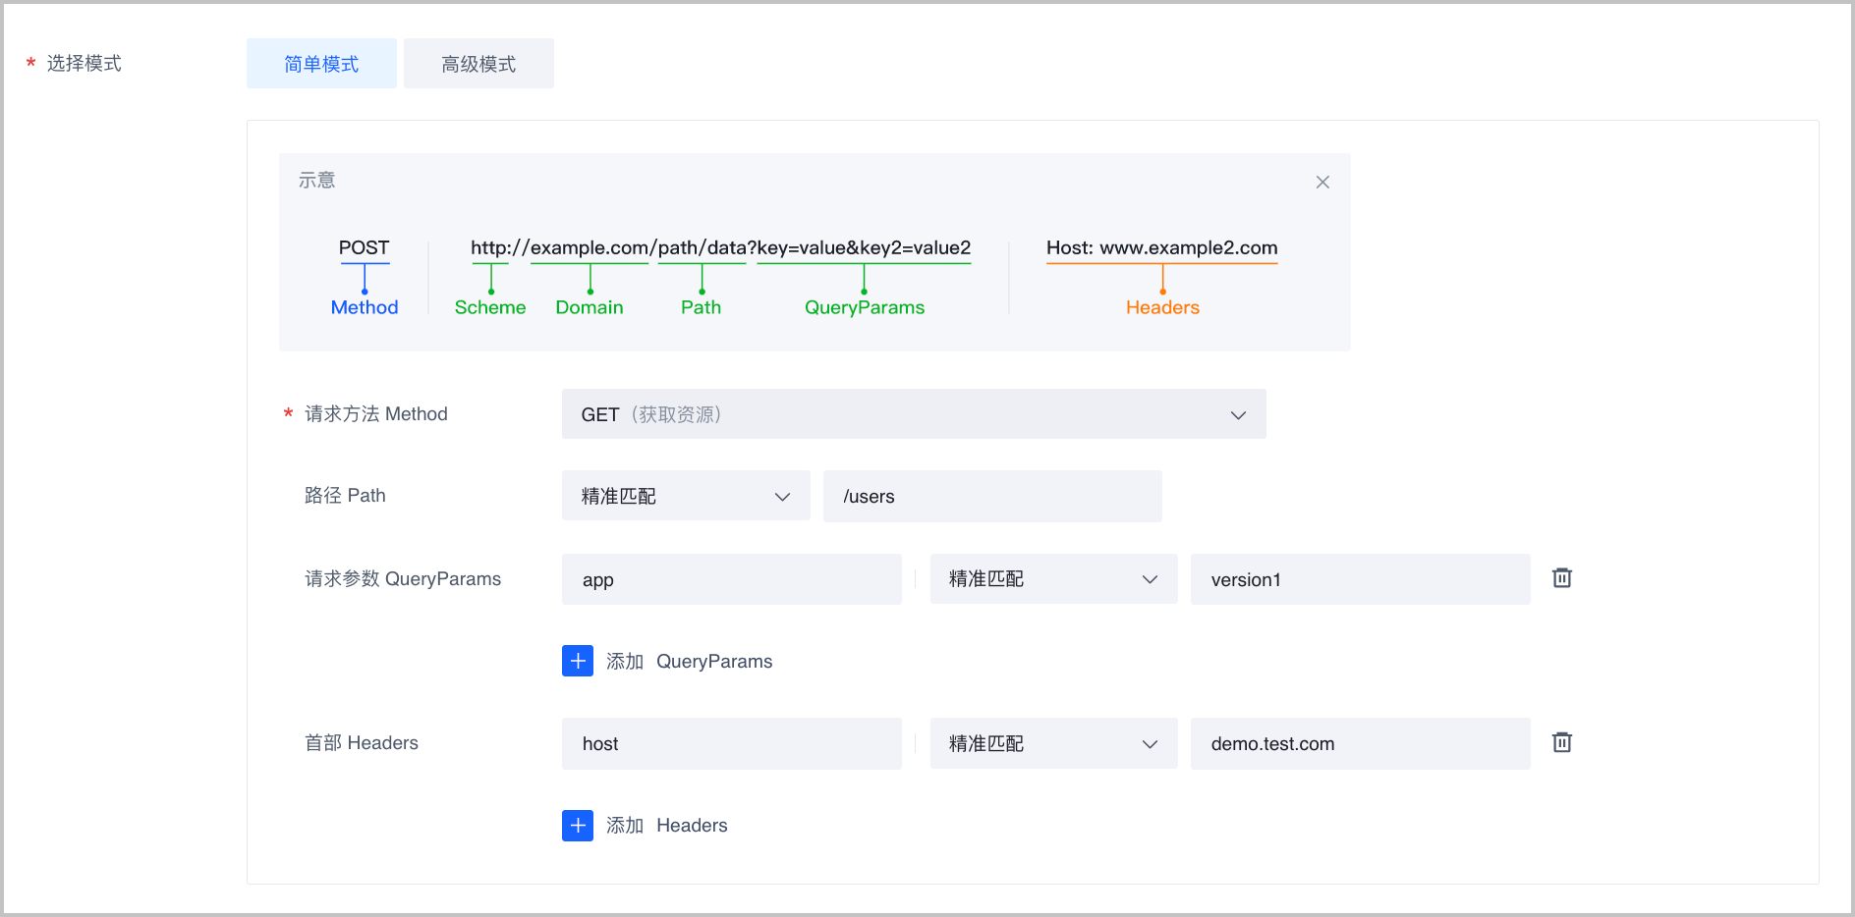The height and width of the screenshot is (917, 1855).
Task: Expand the Path match type dropdown
Action: pos(685,496)
